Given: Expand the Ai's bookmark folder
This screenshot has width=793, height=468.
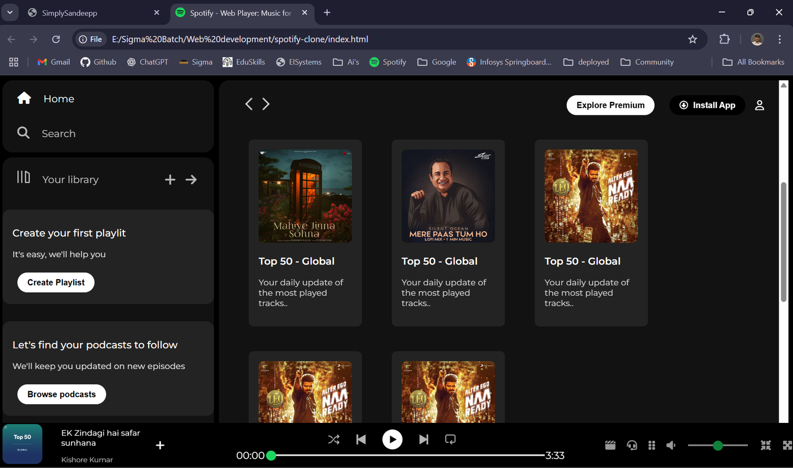Looking at the screenshot, I should pos(345,62).
